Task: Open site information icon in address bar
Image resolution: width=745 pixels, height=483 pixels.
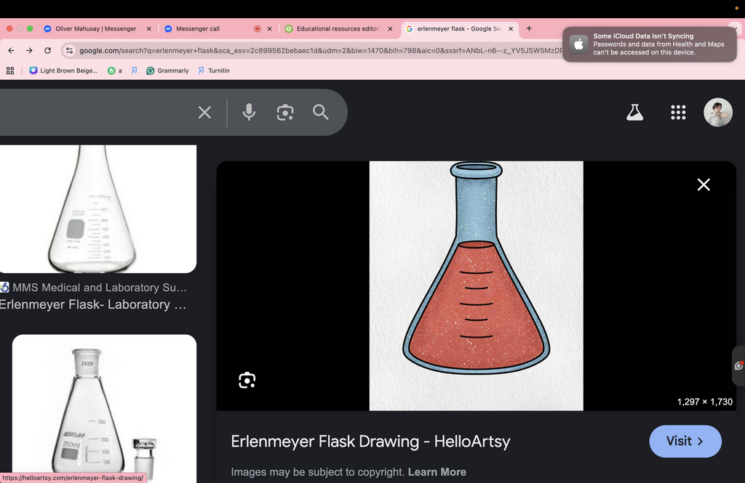Action: point(69,50)
